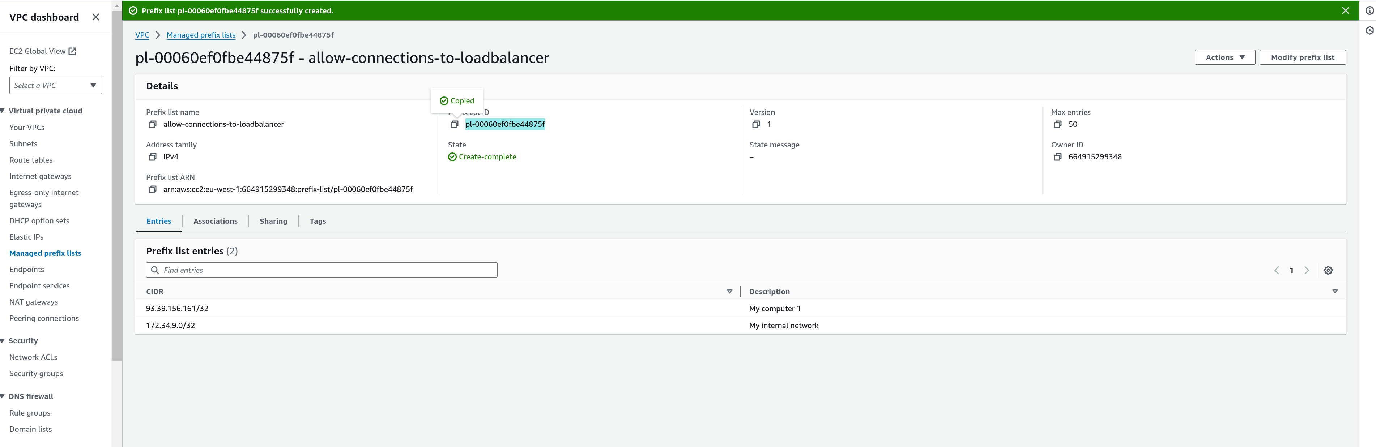The width and height of the screenshot is (1376, 447).
Task: Copy the prefix list ARN
Action: click(152, 190)
